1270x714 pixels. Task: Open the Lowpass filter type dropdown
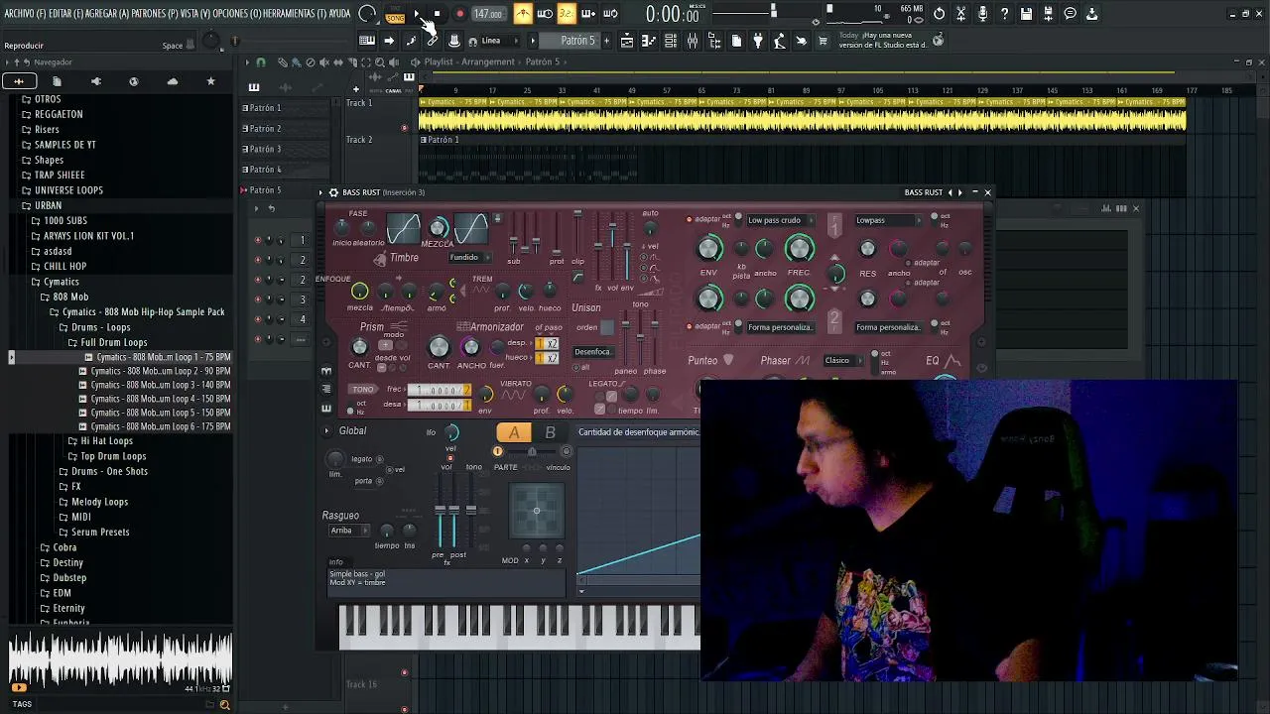(888, 220)
